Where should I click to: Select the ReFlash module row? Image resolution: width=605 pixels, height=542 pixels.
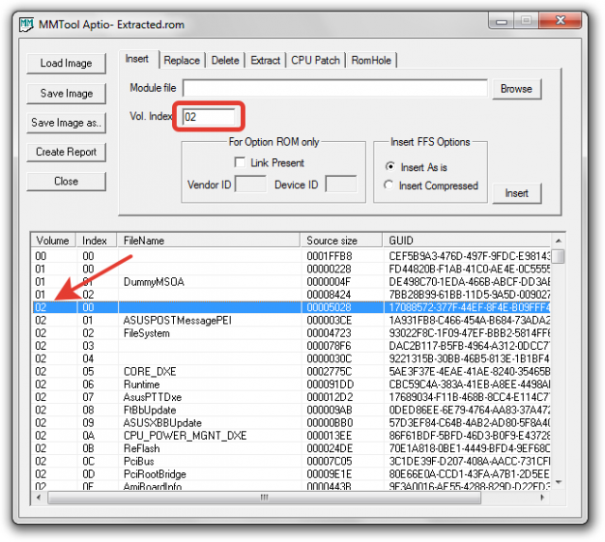point(291,448)
